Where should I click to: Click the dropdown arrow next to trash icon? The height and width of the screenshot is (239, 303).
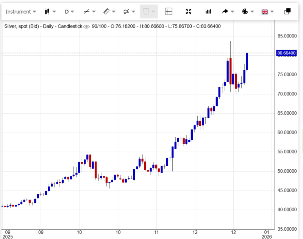[153, 12]
